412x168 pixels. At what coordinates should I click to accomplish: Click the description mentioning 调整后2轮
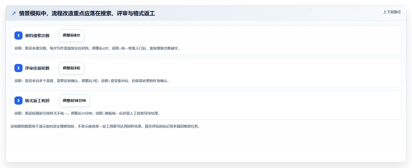[92, 81]
